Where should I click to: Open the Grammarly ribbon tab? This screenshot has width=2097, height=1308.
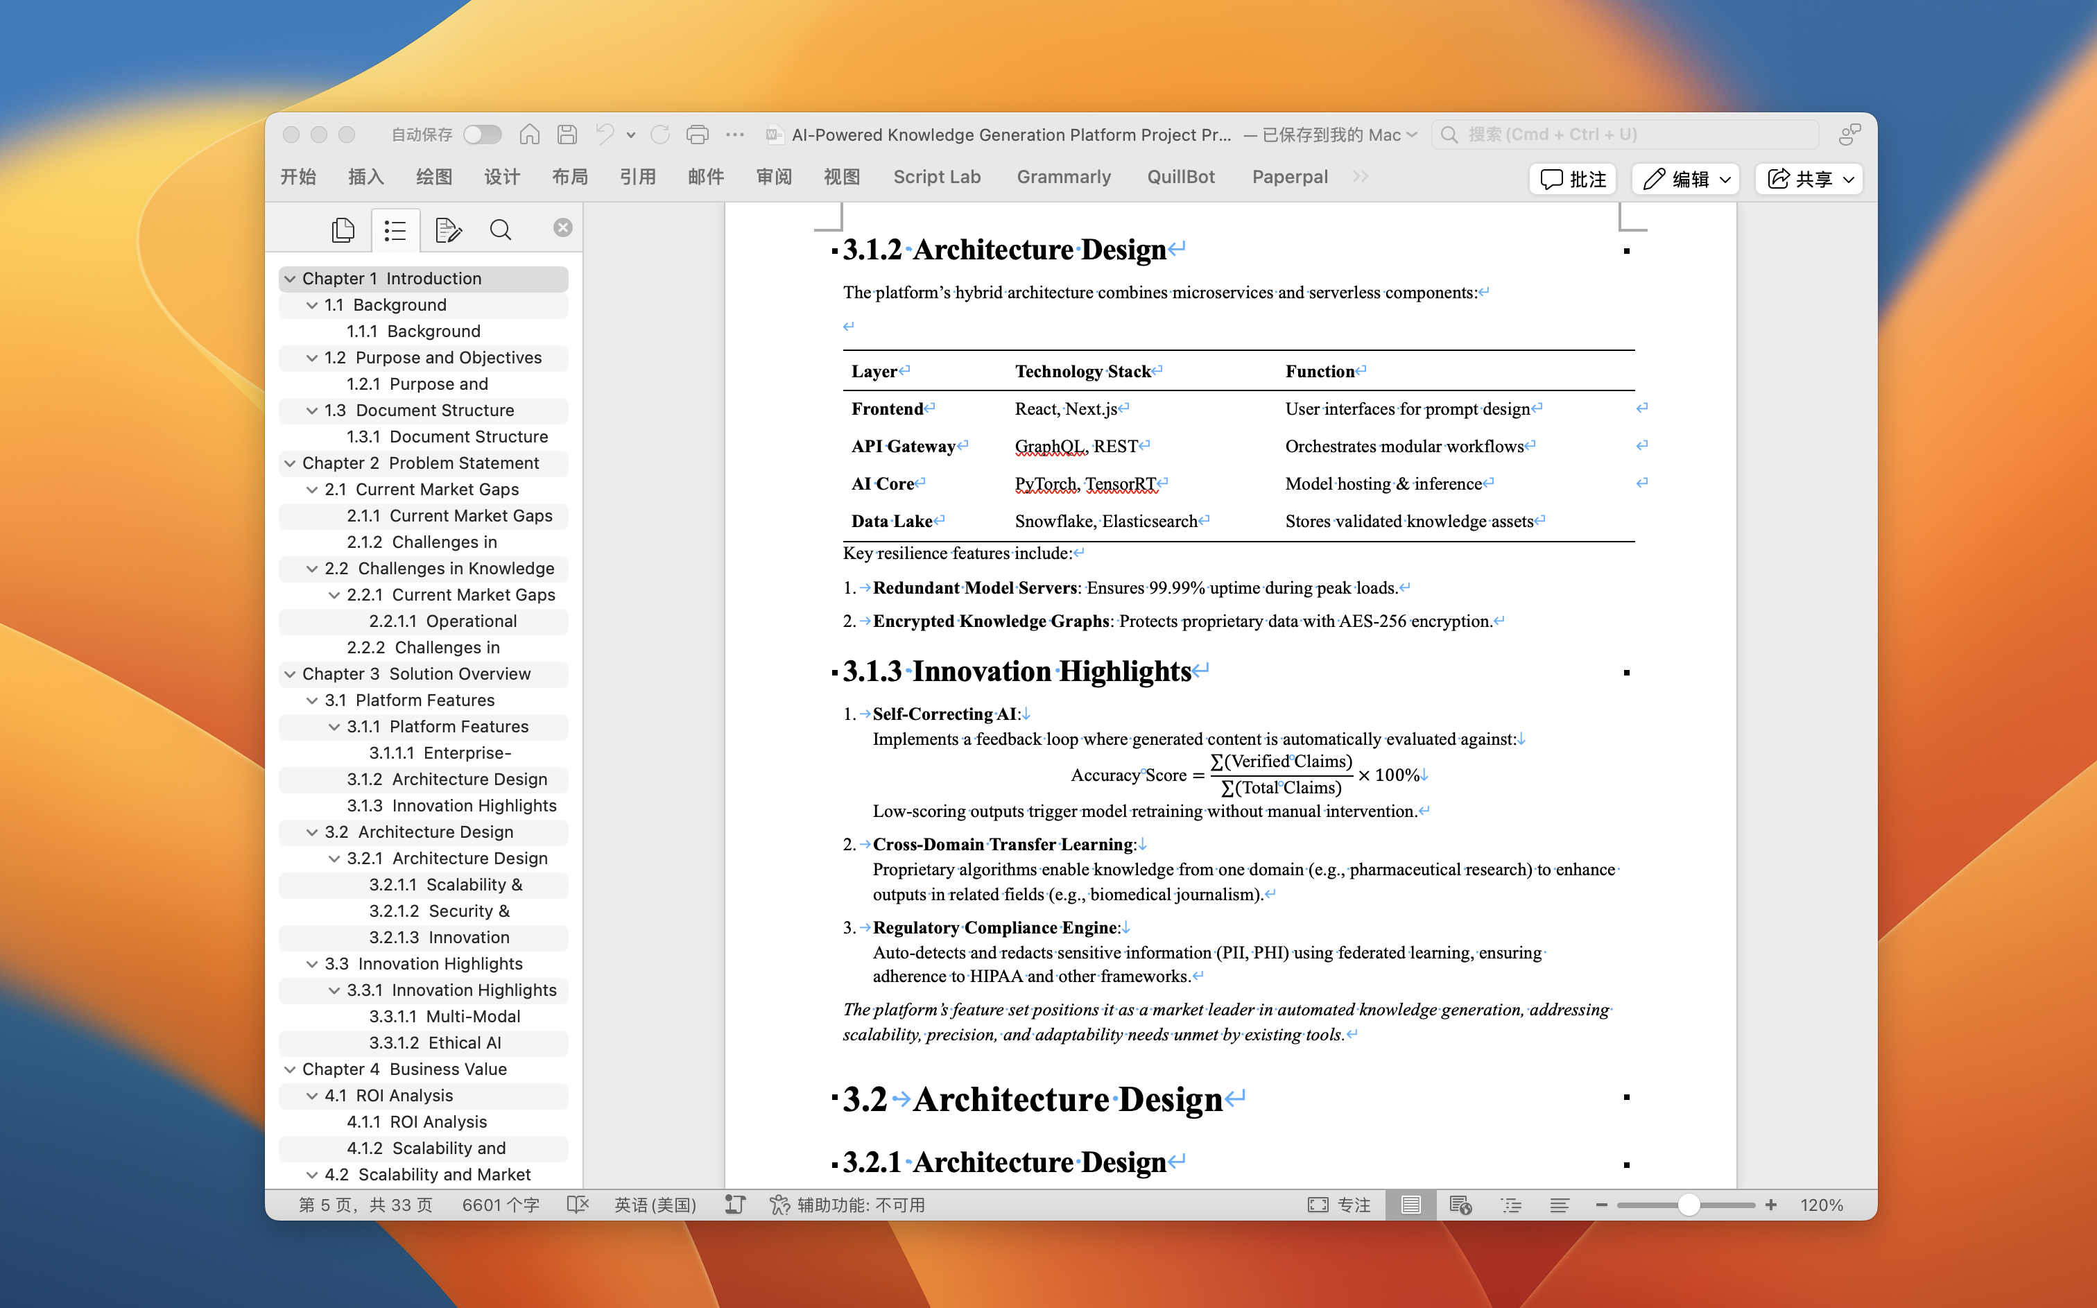pos(1063,176)
